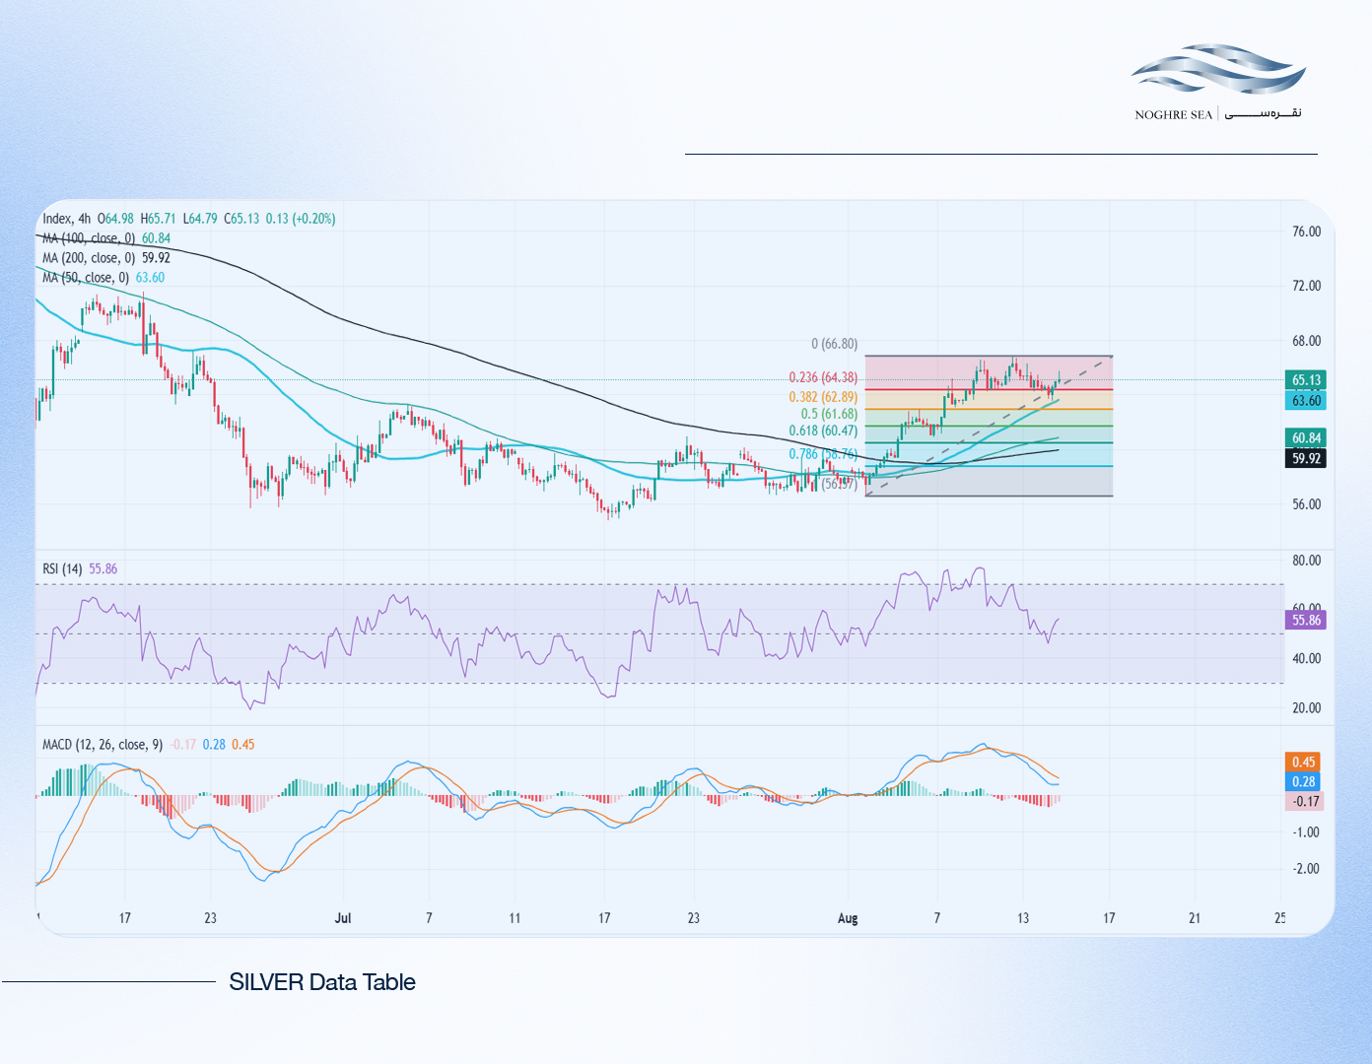Select the MA (200, close, 0) legend
The image size is (1372, 1064).
click(106, 258)
